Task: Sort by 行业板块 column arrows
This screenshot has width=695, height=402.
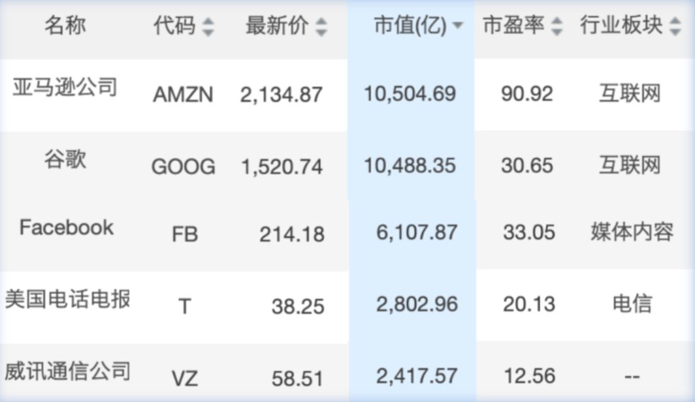Action: click(x=675, y=27)
